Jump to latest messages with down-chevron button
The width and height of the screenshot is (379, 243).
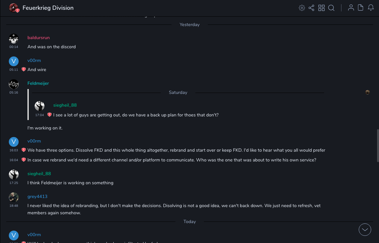coord(365,230)
